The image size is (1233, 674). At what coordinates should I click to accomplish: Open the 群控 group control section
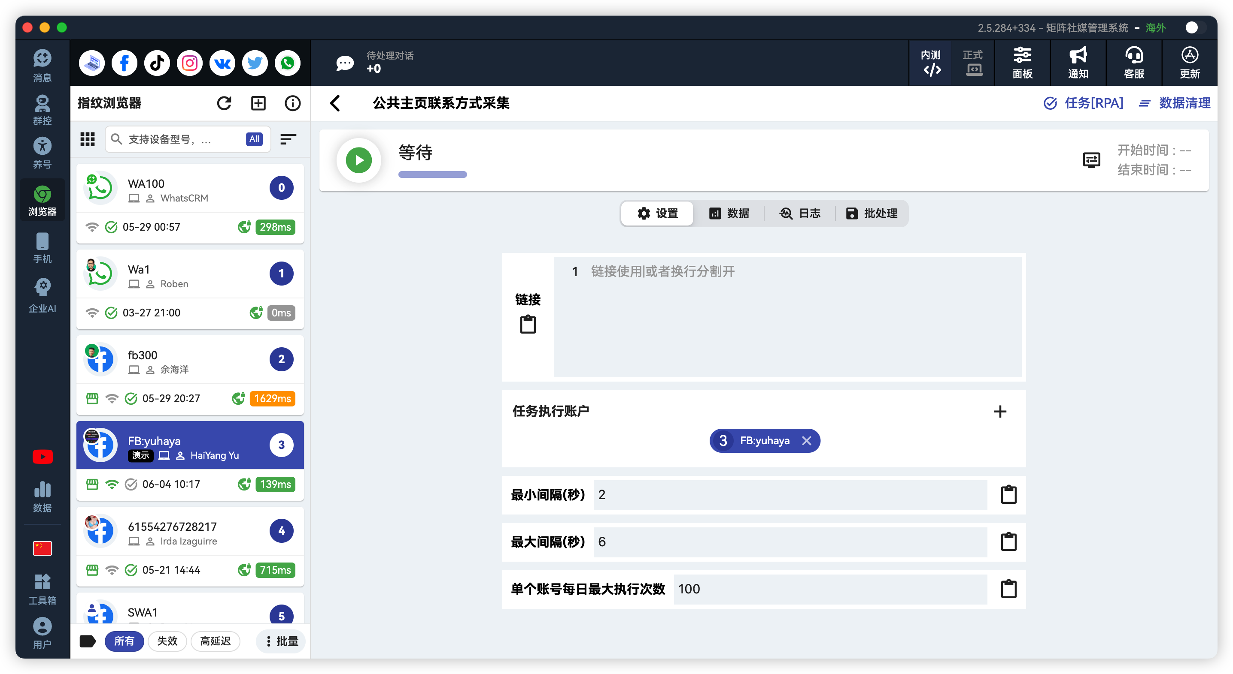(x=42, y=110)
